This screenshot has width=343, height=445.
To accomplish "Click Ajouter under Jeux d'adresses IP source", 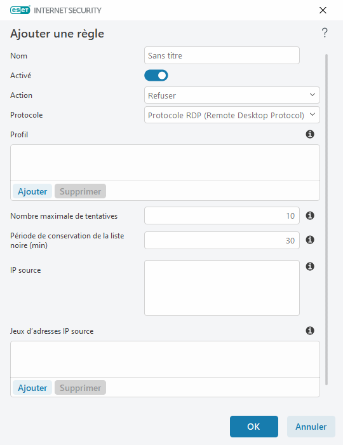I will [32, 388].
